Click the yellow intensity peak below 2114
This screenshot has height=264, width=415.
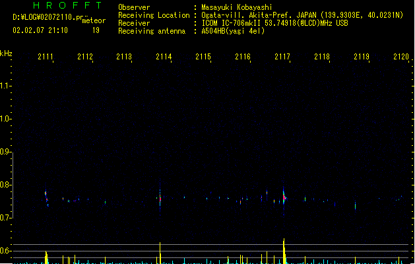pyautogui.click(x=160, y=253)
